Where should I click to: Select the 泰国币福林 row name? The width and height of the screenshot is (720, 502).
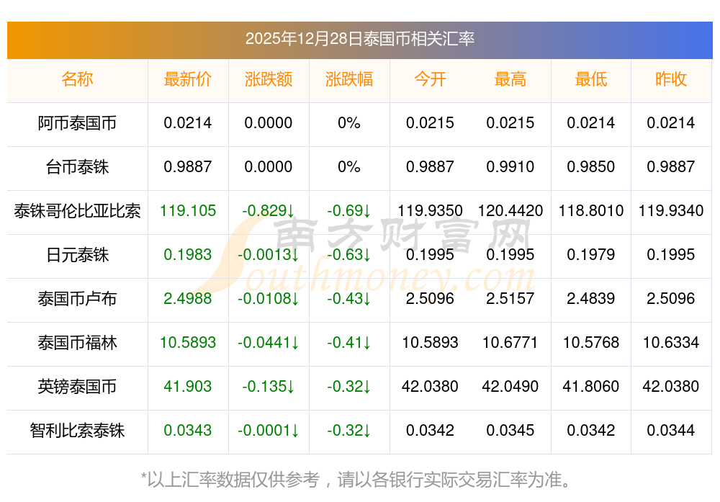[x=77, y=343]
